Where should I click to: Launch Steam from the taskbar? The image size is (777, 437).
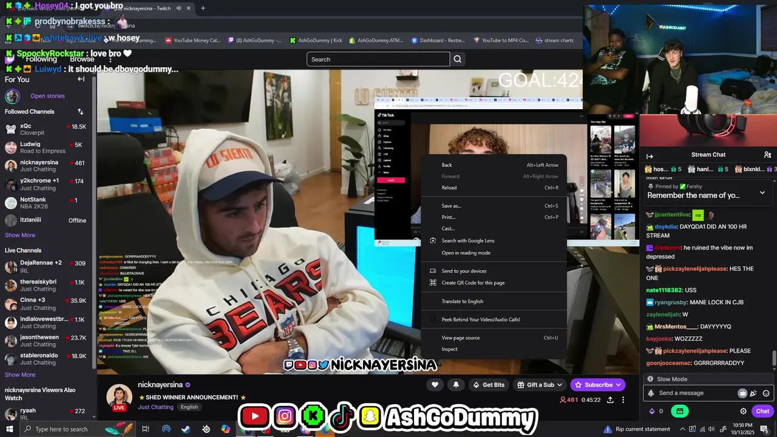(186, 429)
